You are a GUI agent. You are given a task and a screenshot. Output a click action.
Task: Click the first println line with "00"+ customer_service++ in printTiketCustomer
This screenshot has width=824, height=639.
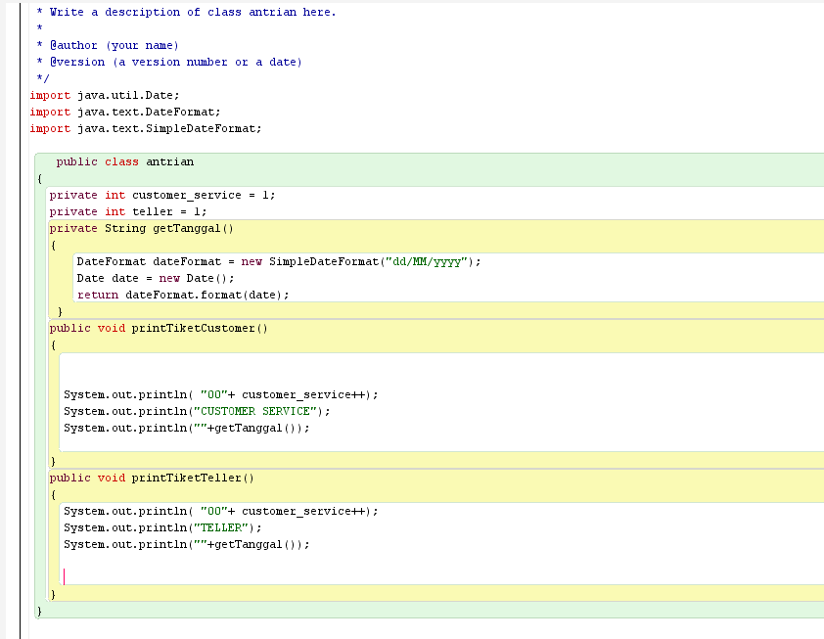point(221,394)
